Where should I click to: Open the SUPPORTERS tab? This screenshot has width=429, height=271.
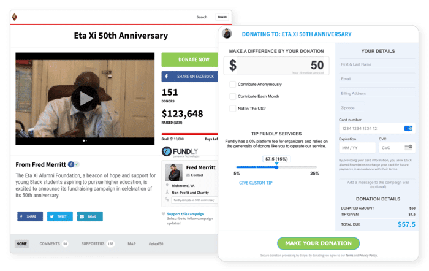97,243
